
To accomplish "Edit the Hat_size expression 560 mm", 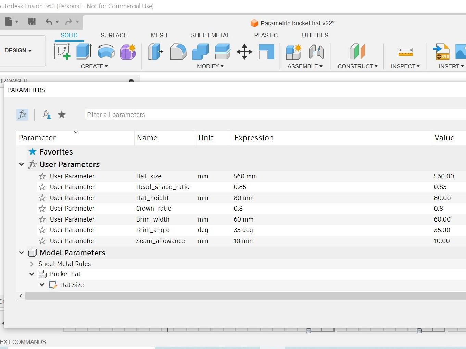I will (x=245, y=176).
